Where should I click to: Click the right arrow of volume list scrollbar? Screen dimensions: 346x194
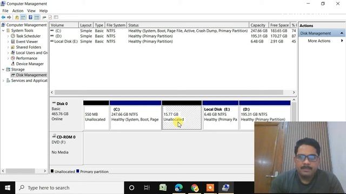pos(294,92)
